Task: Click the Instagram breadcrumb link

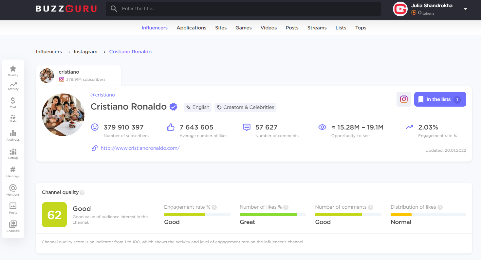Action: tap(85, 52)
